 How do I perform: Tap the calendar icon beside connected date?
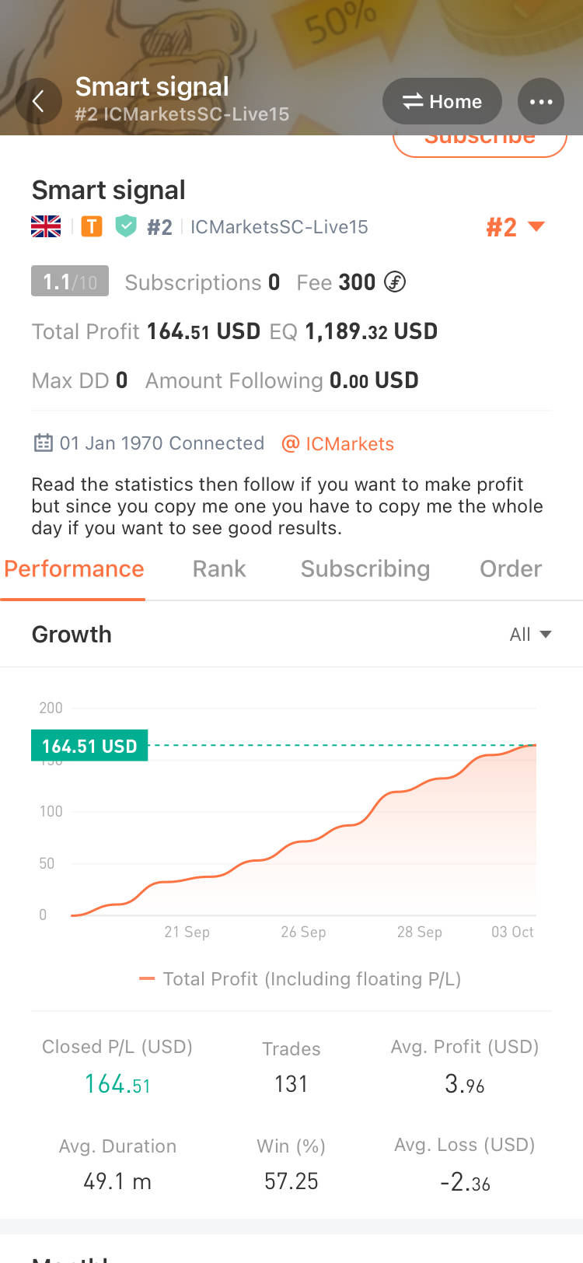tap(43, 443)
